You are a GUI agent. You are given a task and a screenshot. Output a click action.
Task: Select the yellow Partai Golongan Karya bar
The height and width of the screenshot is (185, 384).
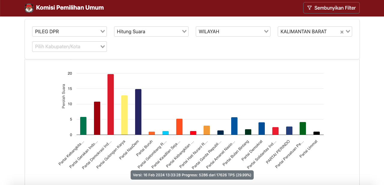(124, 115)
